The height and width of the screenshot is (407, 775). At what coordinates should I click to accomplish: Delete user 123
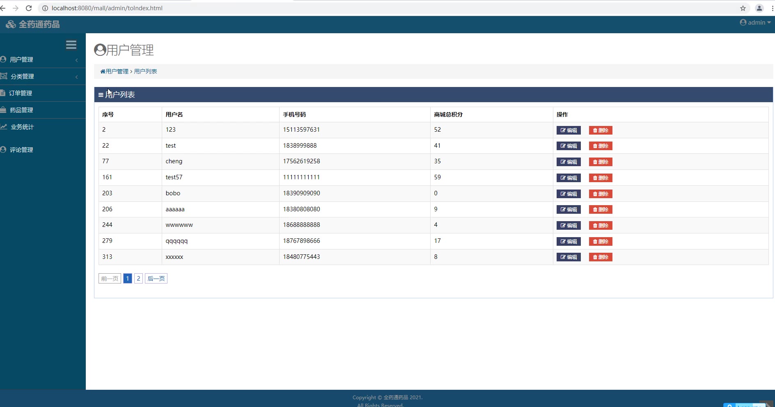tap(601, 130)
